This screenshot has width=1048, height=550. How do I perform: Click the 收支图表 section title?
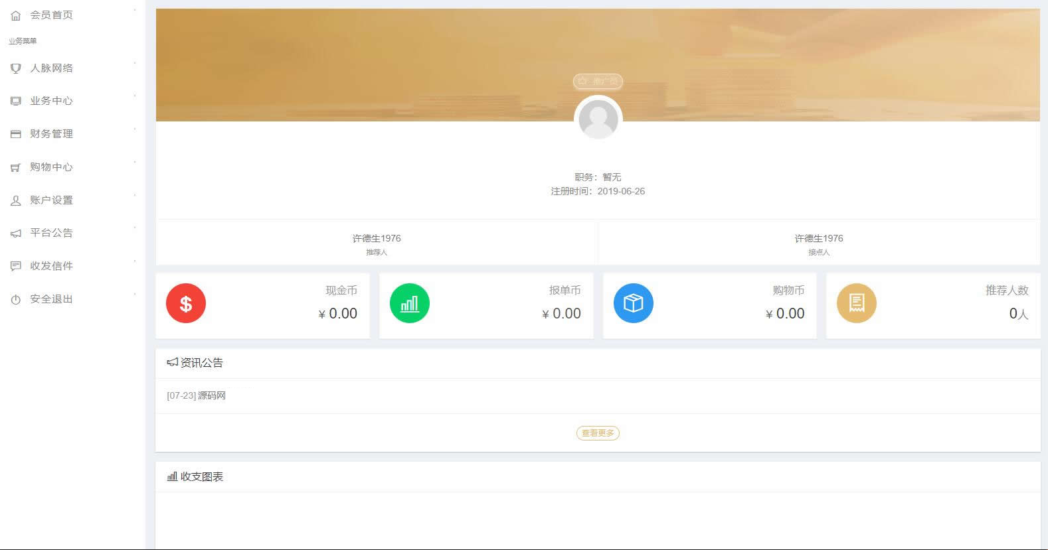point(202,477)
